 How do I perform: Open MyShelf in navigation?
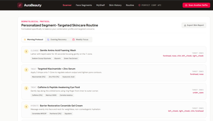click(x=100, y=5)
